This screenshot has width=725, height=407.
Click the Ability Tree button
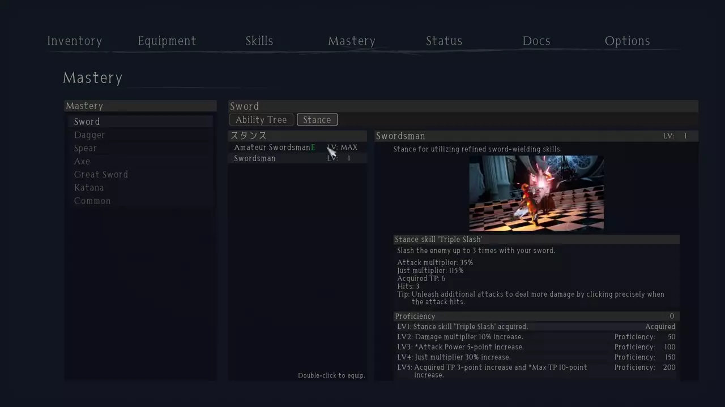pos(261,120)
